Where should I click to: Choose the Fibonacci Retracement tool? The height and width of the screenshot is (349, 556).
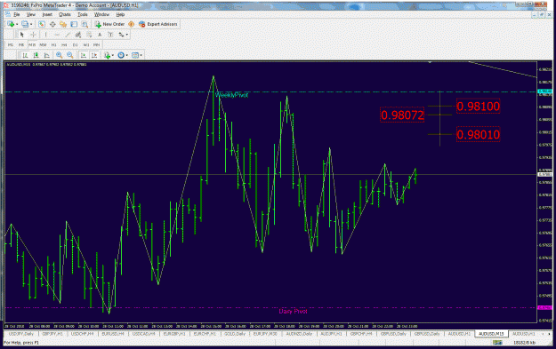pyautogui.click(x=89, y=35)
